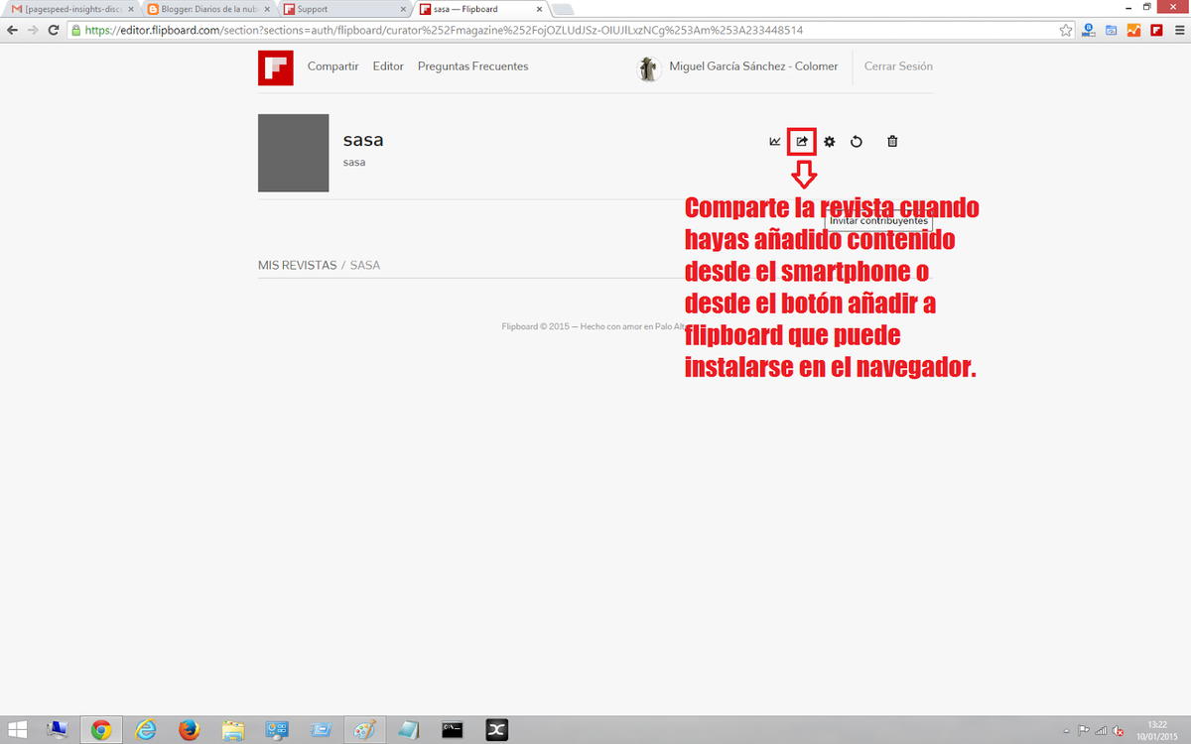Delete the magazine with trash icon

tap(892, 142)
